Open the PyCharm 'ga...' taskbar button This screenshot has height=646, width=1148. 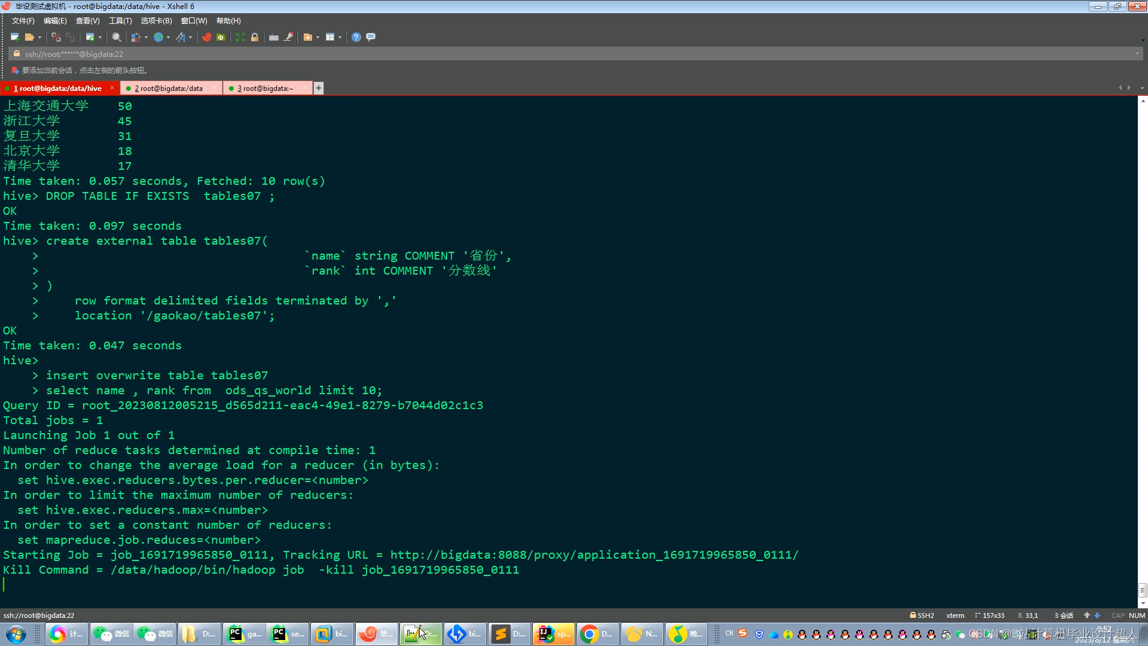[244, 634]
